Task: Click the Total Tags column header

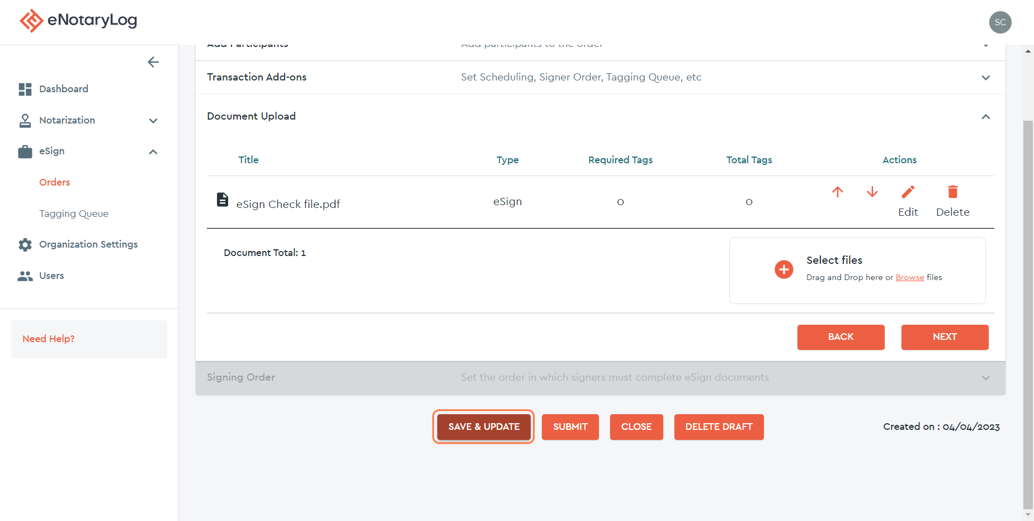Action: (x=749, y=160)
